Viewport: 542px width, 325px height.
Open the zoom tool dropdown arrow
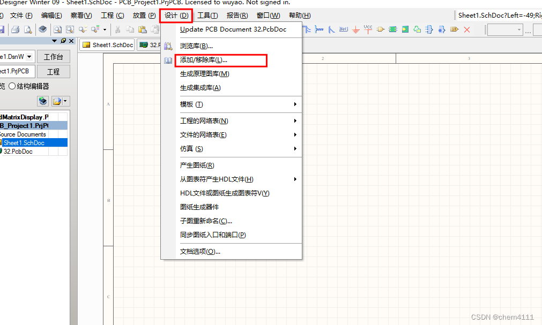[105, 29]
